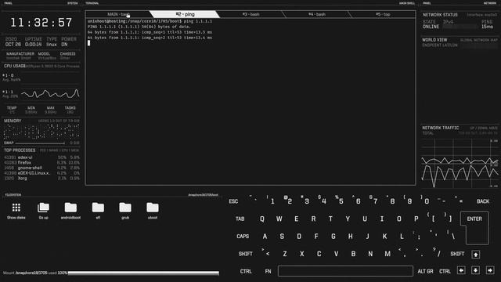
Task: Click the ESC key on on-screen keyboard
Action: (233, 201)
